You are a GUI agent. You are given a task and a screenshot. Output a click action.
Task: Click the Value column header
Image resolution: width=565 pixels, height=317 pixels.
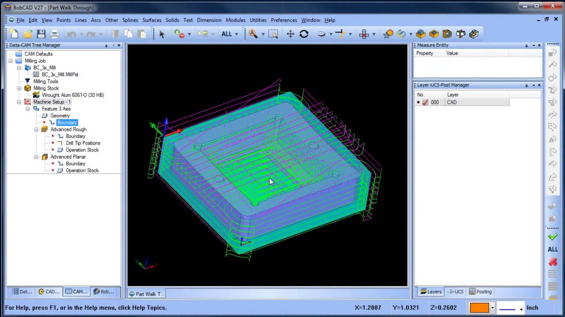coord(476,53)
